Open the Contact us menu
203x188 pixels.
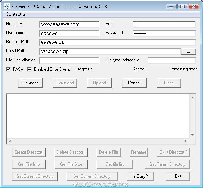(16, 14)
